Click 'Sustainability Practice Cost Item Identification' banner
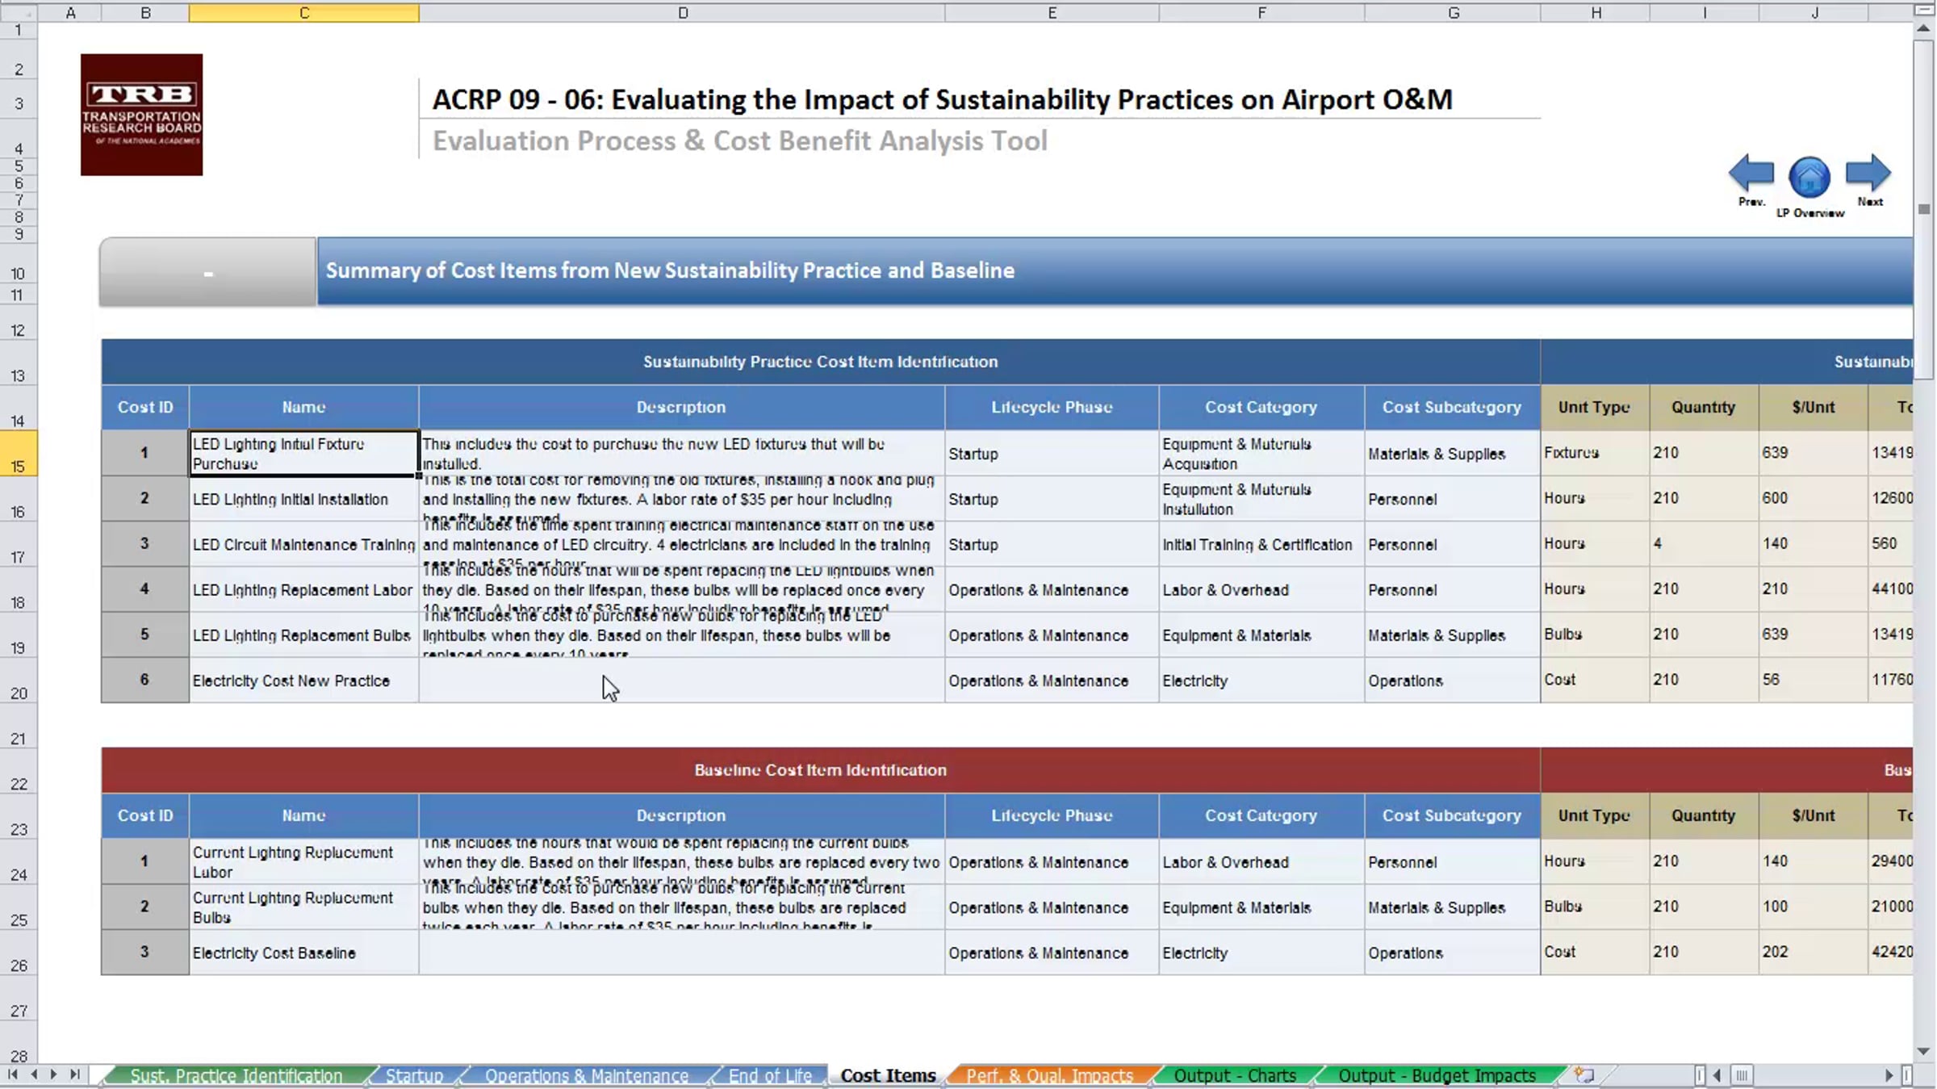 (820, 362)
